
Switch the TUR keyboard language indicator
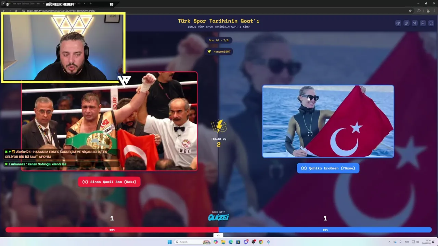407,242
